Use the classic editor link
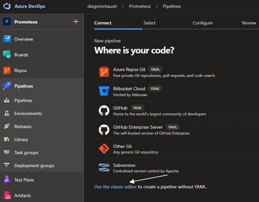The width and height of the screenshot is (259, 202). tap(115, 187)
